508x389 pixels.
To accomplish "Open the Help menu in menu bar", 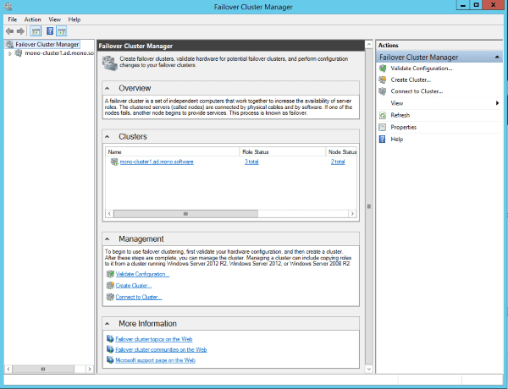I will [75, 19].
